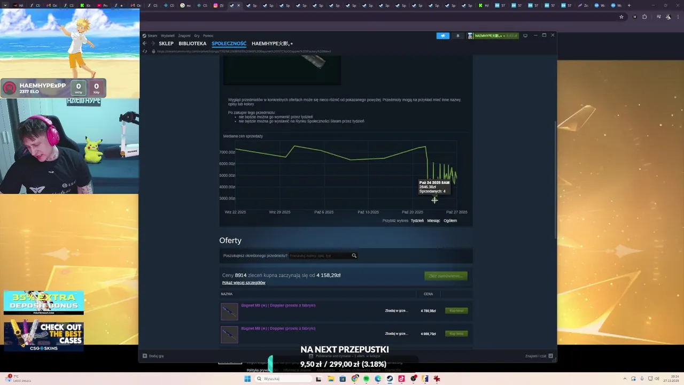Click the taskbar clock and date
The image size is (684, 385).
(x=671, y=379)
